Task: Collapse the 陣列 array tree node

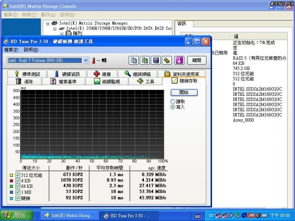Action: [62, 34]
